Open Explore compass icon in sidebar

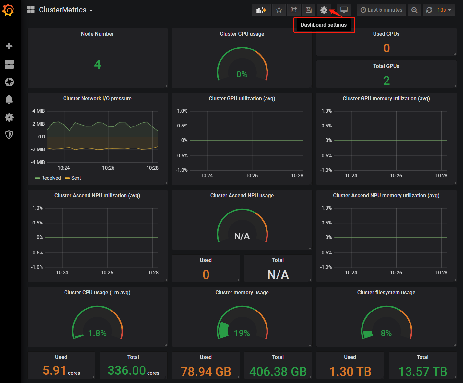[x=9, y=82]
